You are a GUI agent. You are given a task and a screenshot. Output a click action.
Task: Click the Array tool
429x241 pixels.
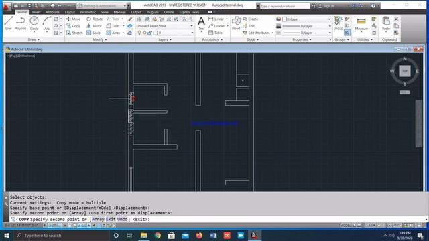pyautogui.click(x=113, y=33)
